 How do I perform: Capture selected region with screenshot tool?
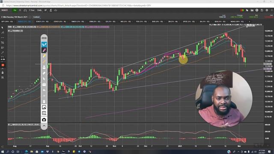pos(44,107)
